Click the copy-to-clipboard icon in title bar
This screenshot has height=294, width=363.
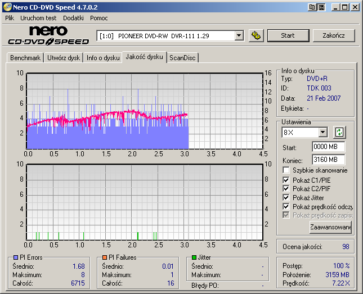coord(312,7)
